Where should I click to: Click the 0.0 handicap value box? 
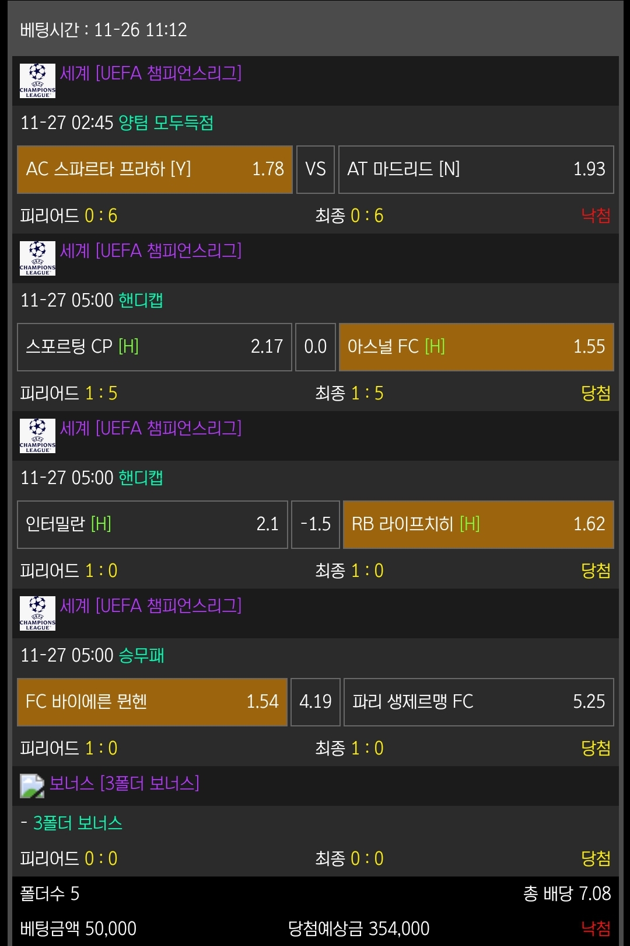pos(316,347)
